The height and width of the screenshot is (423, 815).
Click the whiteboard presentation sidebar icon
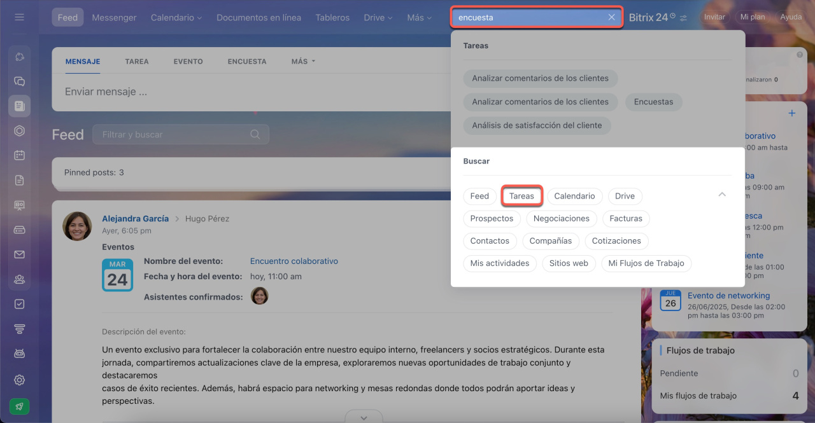coord(19,205)
